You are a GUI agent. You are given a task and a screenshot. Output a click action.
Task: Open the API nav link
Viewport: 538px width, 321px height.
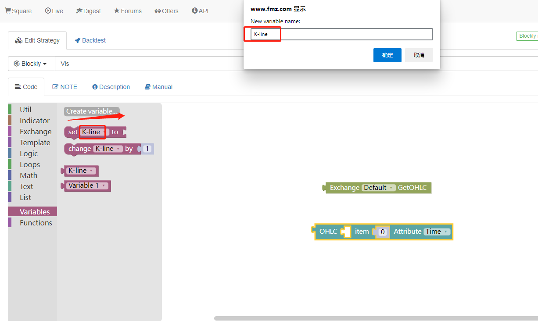pyautogui.click(x=200, y=11)
